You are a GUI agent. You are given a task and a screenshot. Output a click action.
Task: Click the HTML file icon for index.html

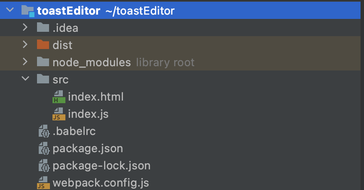59,97
